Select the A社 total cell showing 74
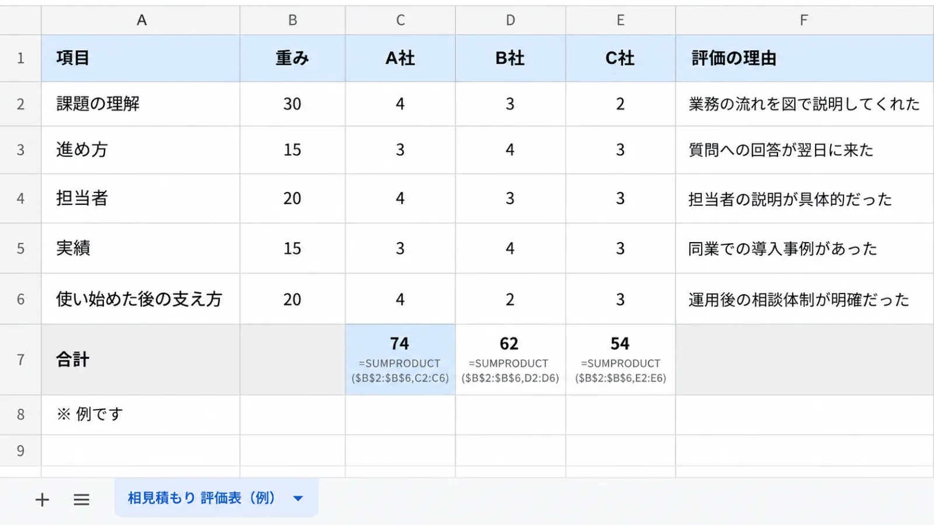This screenshot has height=525, width=934. 400,360
